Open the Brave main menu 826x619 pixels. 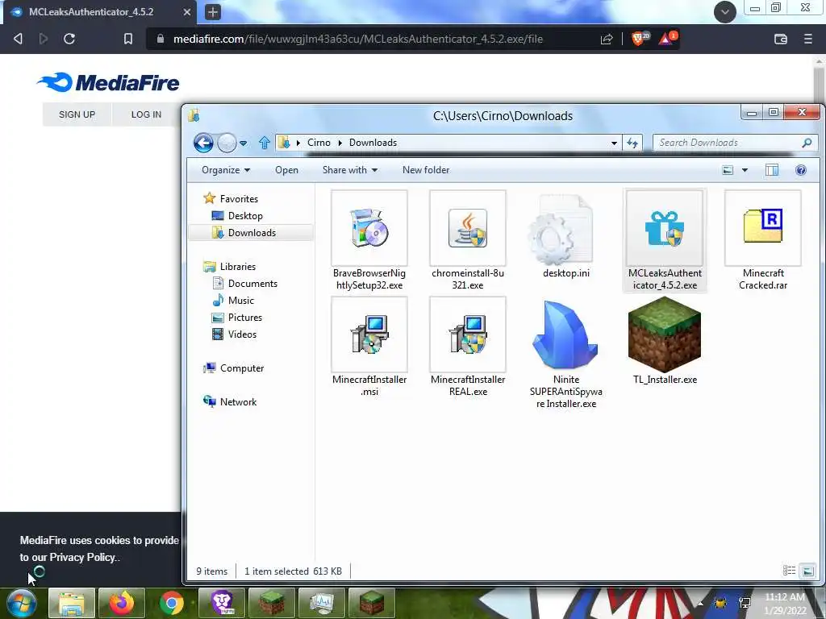(807, 39)
